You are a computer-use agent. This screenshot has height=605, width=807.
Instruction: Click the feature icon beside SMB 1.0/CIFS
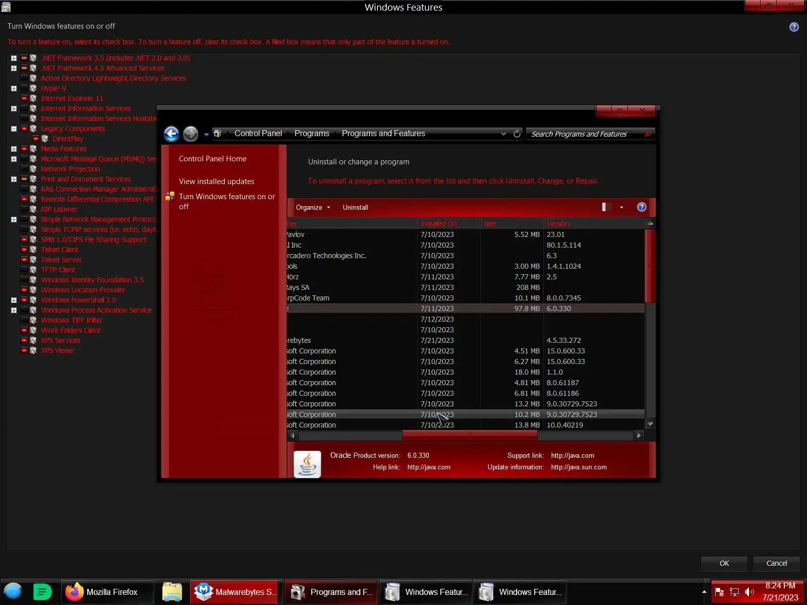click(x=33, y=239)
